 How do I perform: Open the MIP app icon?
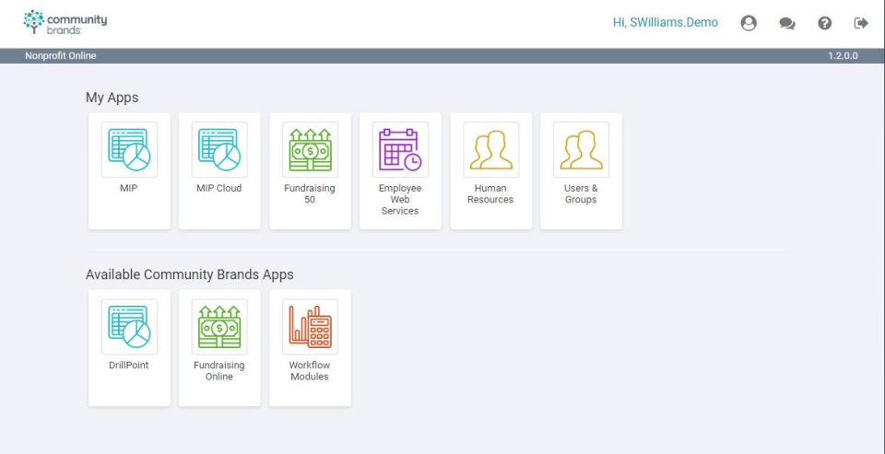129,149
